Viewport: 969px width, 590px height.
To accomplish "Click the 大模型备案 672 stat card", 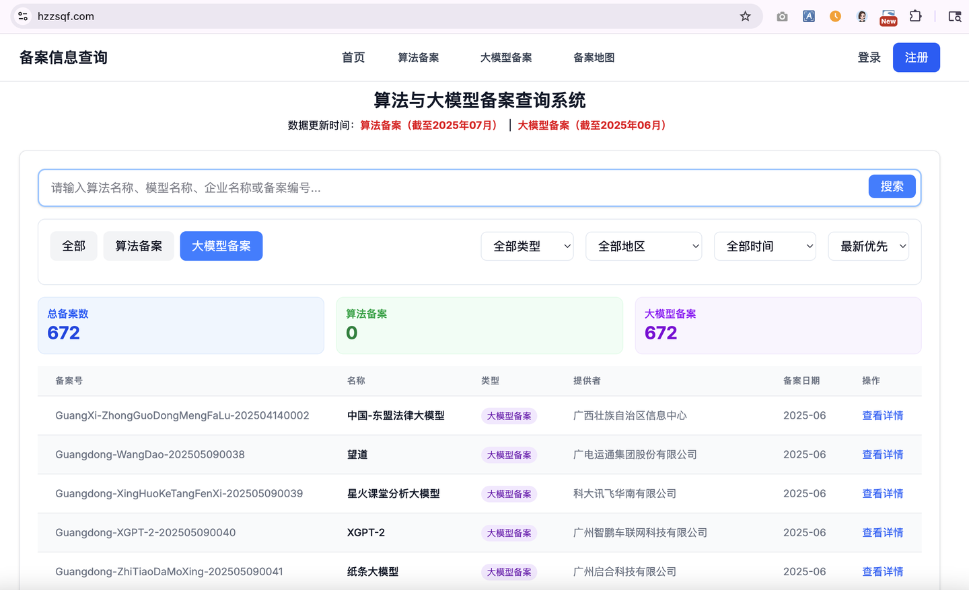I will 778,325.
